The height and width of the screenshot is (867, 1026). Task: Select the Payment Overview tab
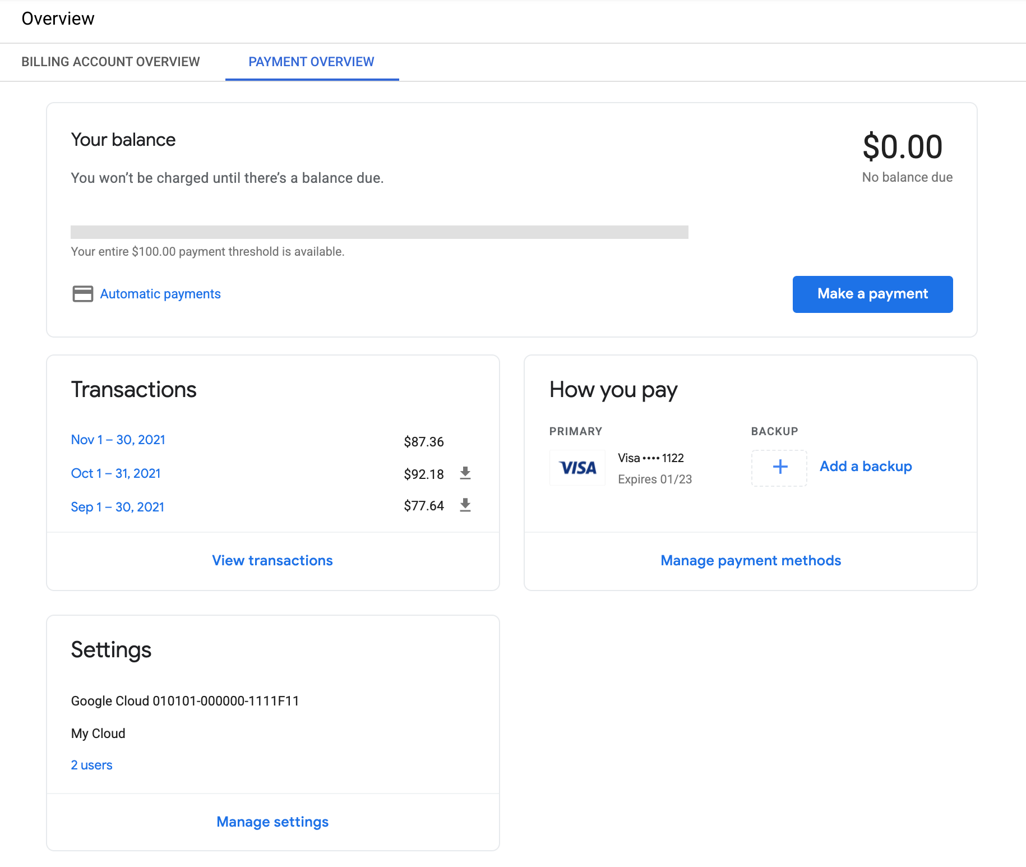(311, 62)
